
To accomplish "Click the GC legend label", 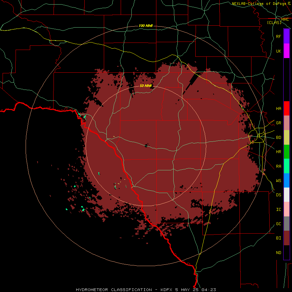I will (279, 224).
